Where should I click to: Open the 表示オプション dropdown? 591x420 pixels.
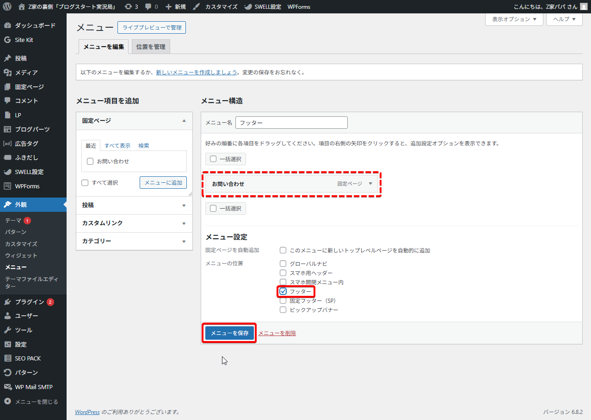click(x=514, y=19)
